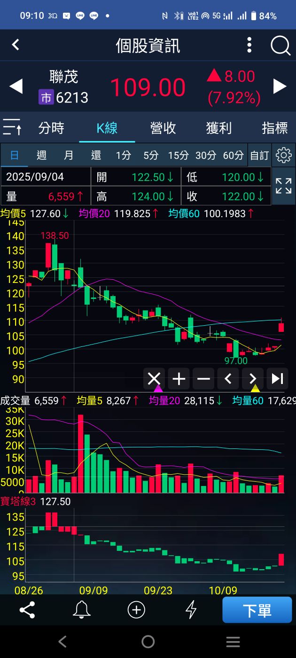
Task: Select the 30分 period
Action: [206, 155]
